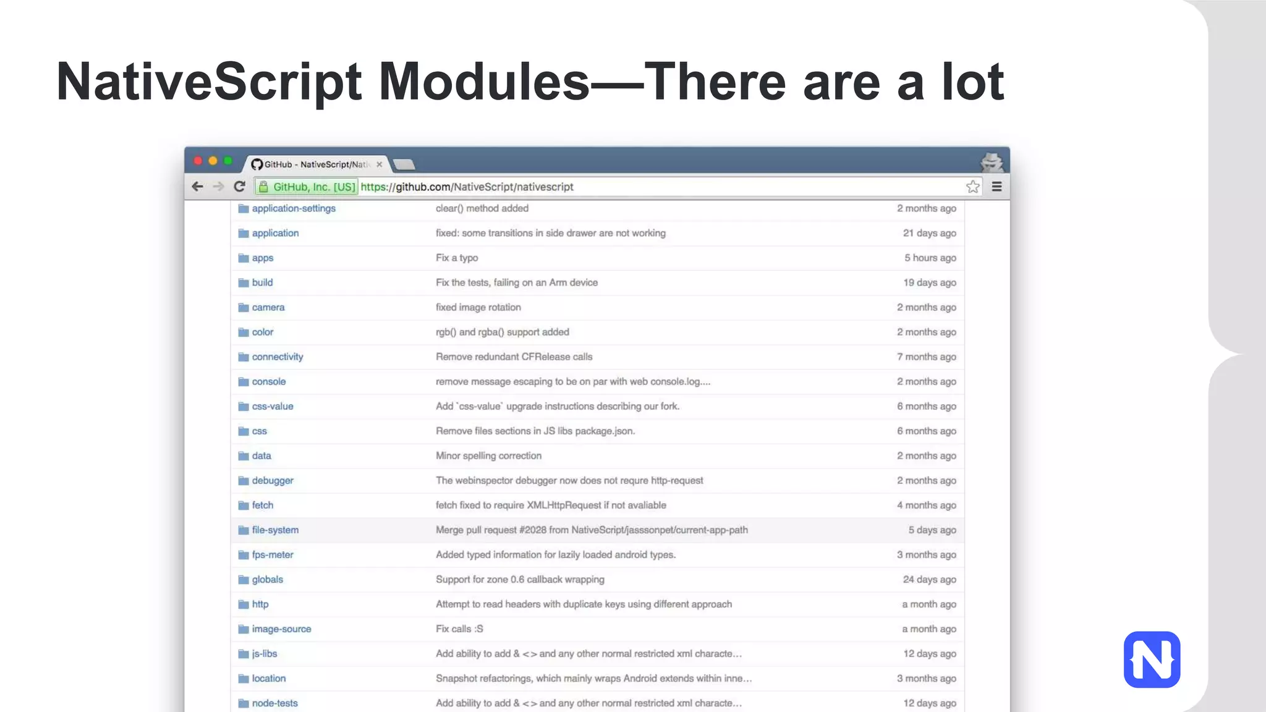This screenshot has height=712, width=1266.
Task: Open the console folder
Action: click(269, 381)
